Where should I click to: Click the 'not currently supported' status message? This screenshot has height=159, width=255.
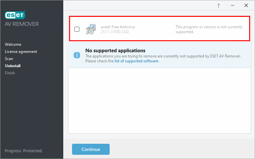click(x=209, y=29)
